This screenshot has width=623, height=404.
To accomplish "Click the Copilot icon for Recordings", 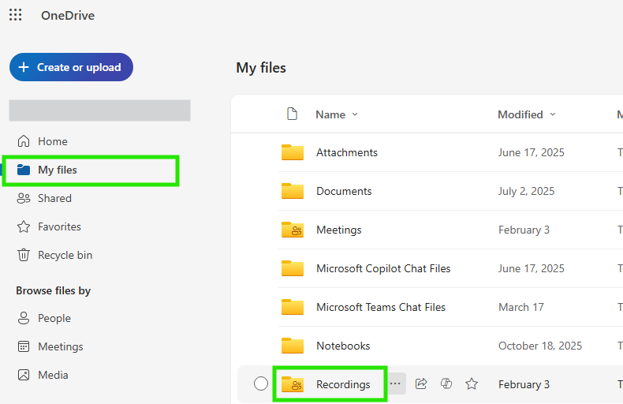I will point(446,383).
